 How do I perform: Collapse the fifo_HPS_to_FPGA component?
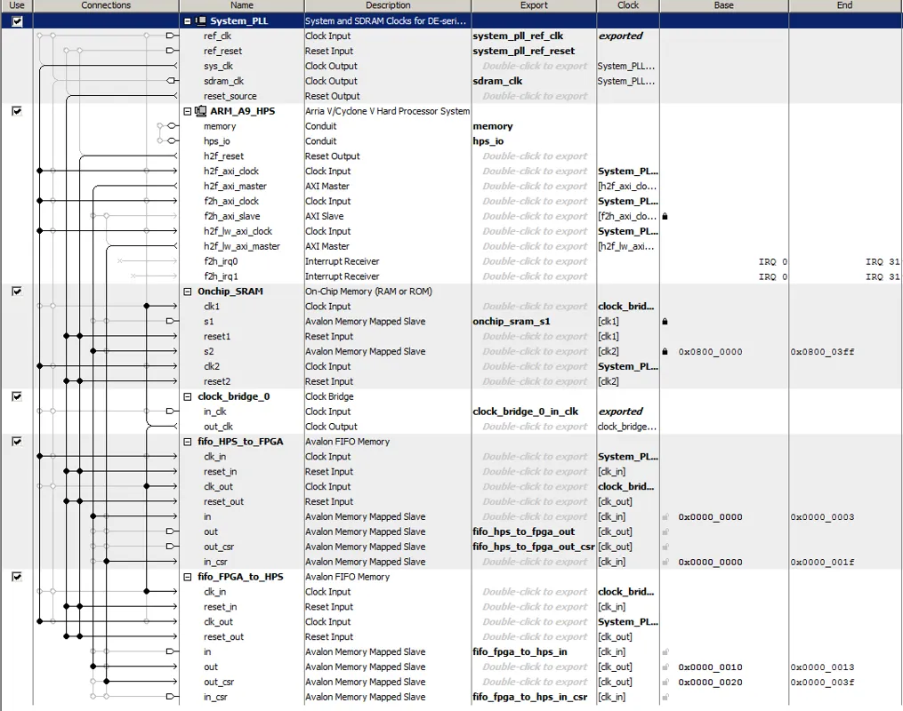pyautogui.click(x=187, y=442)
